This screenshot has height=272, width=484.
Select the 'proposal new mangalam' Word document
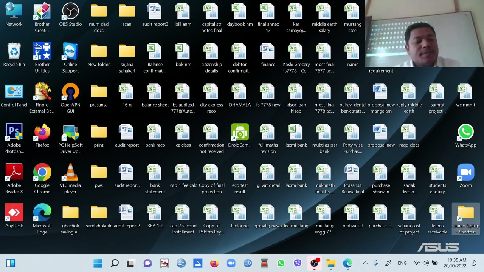pyautogui.click(x=381, y=98)
